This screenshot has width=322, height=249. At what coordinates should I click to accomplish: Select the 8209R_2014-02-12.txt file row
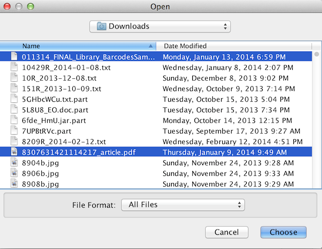(x=156, y=142)
